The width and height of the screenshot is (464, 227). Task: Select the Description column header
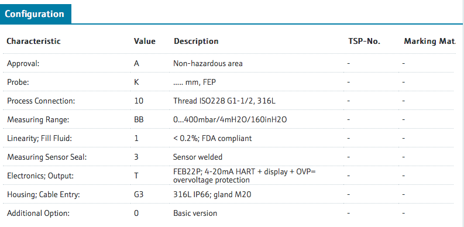click(x=196, y=41)
